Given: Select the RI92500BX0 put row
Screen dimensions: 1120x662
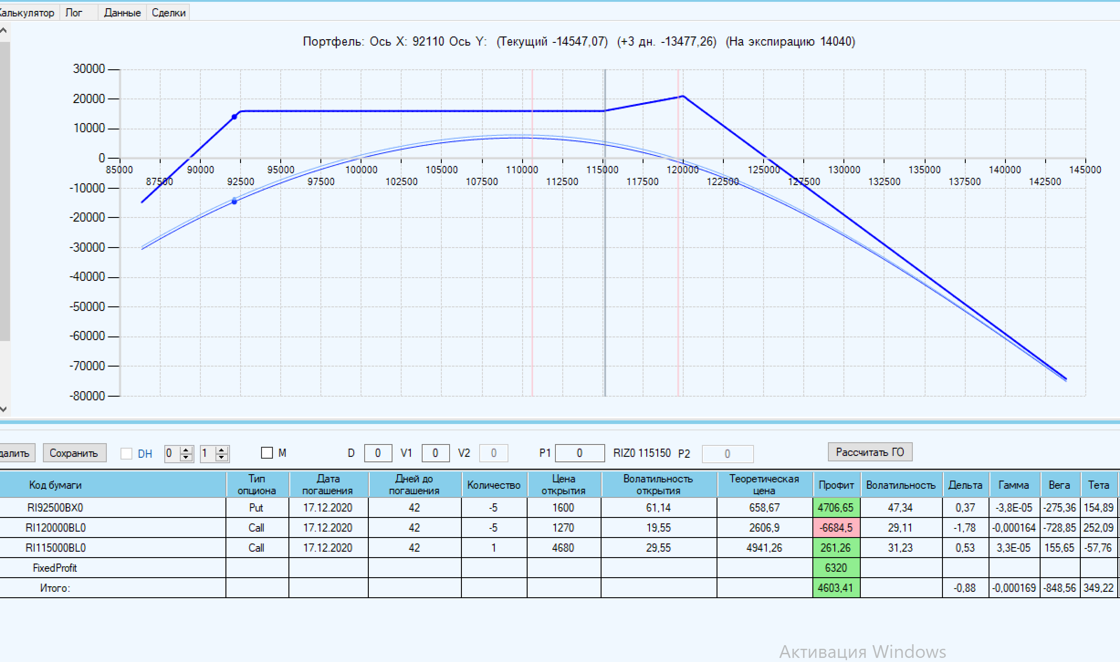Looking at the screenshot, I should [x=56, y=507].
